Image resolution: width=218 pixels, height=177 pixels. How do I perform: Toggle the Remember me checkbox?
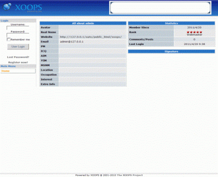(x=9, y=39)
